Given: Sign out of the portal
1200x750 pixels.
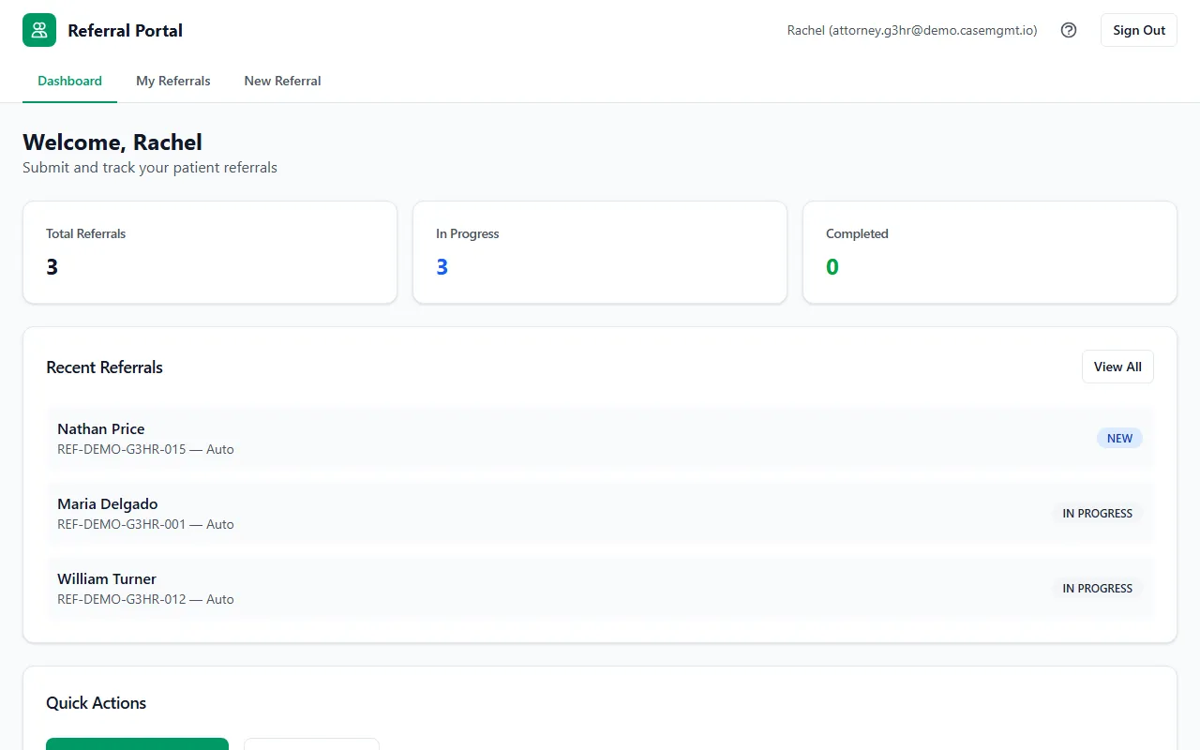Looking at the screenshot, I should coord(1139,30).
